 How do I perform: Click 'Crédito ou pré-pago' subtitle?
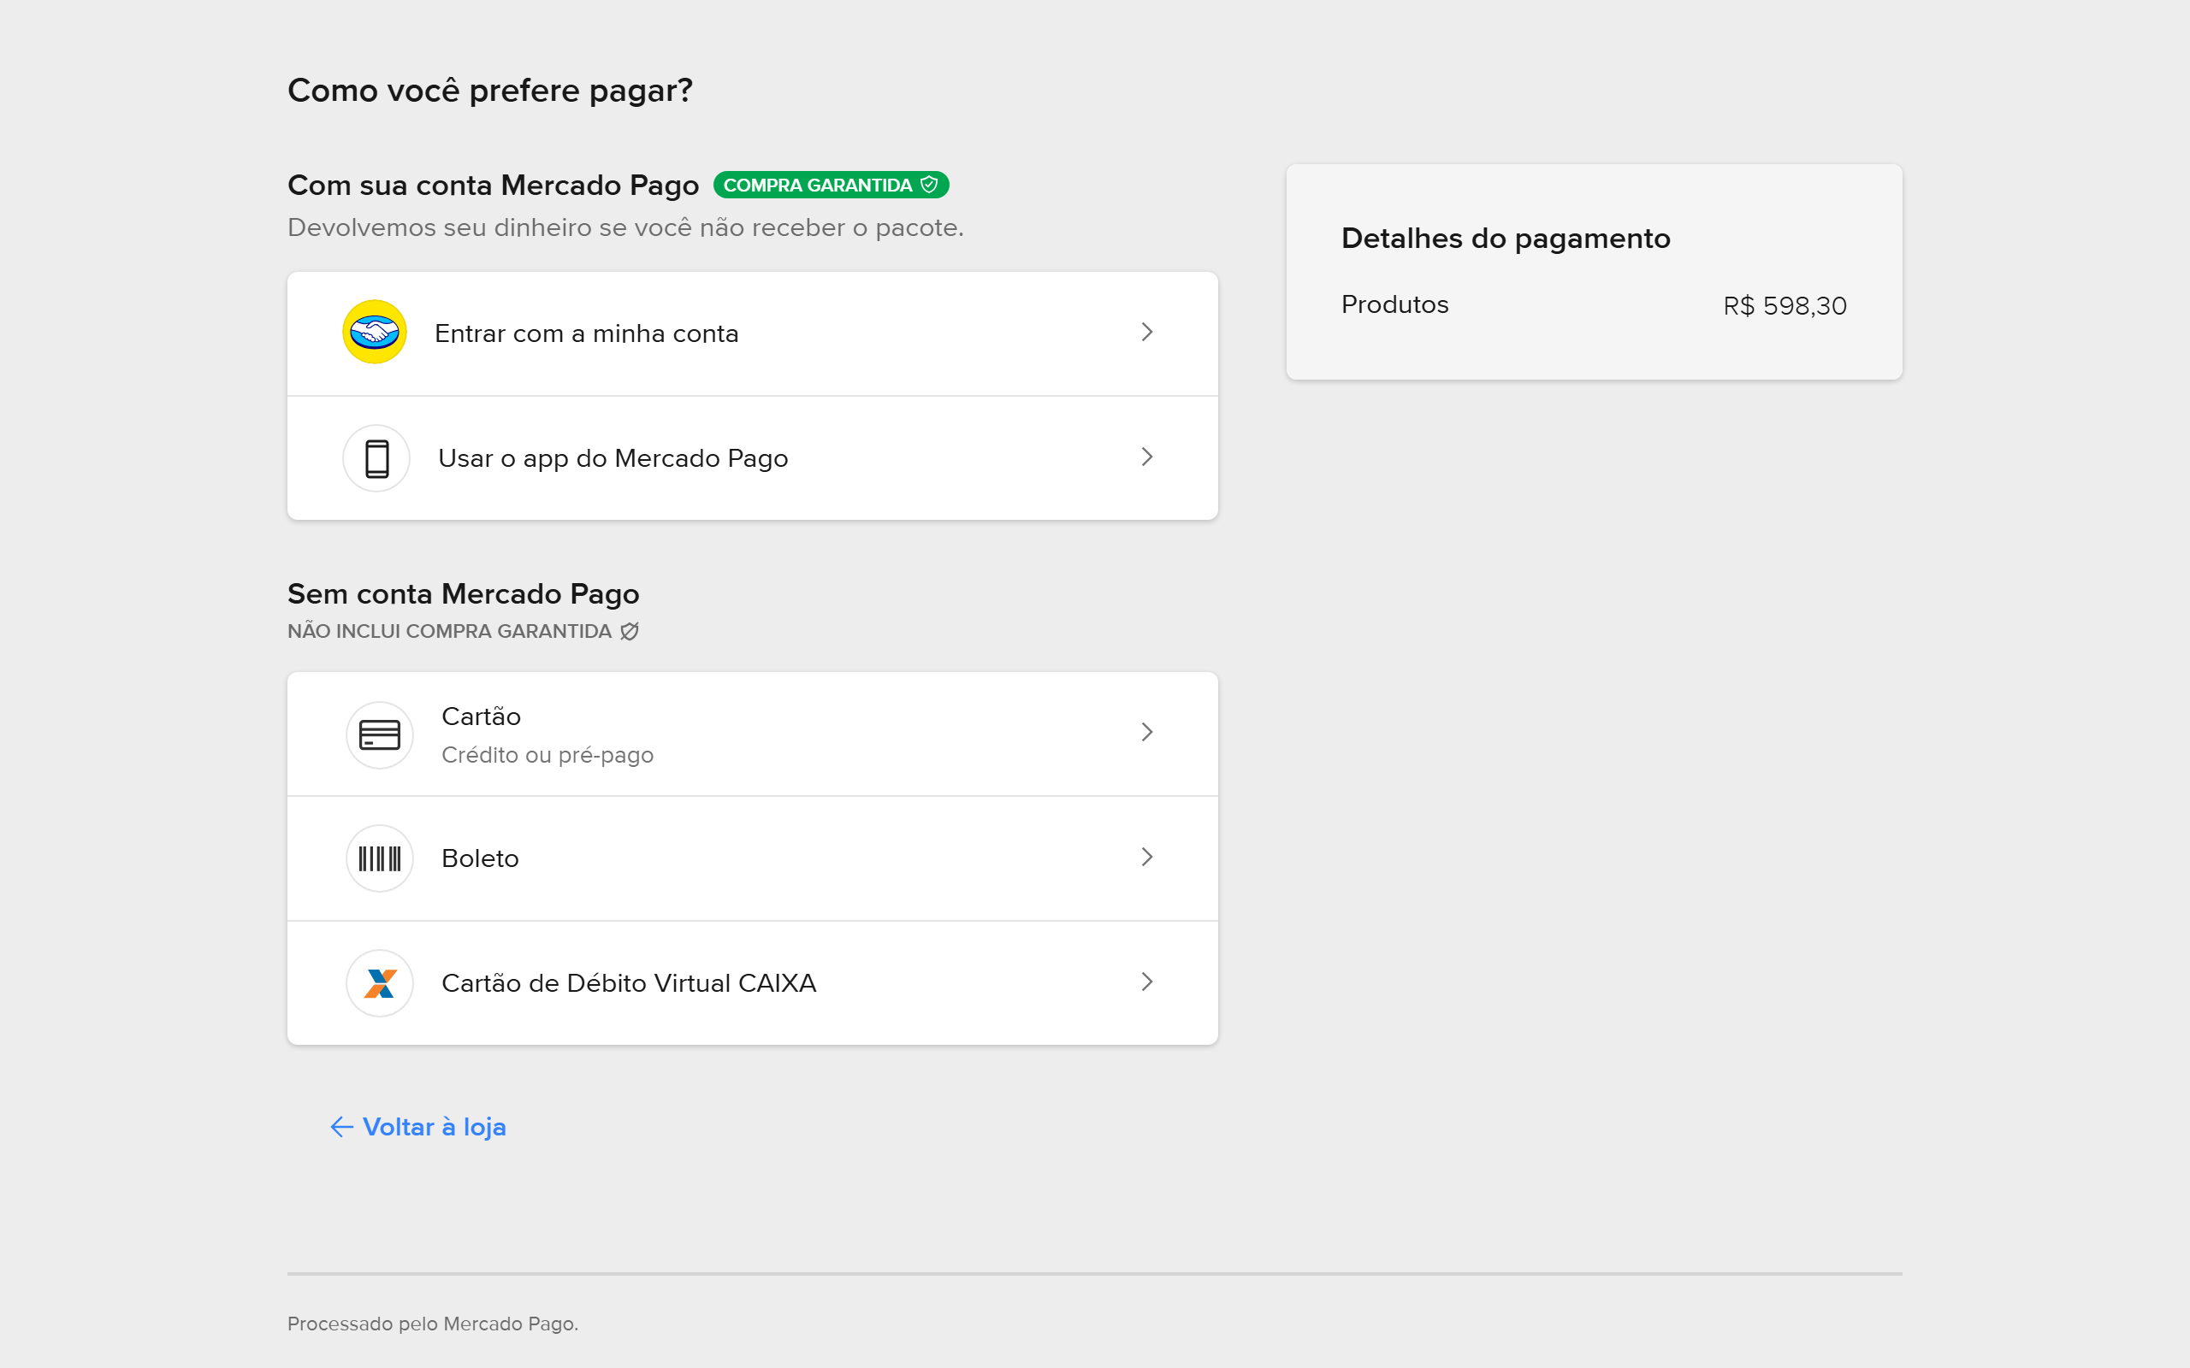click(547, 755)
